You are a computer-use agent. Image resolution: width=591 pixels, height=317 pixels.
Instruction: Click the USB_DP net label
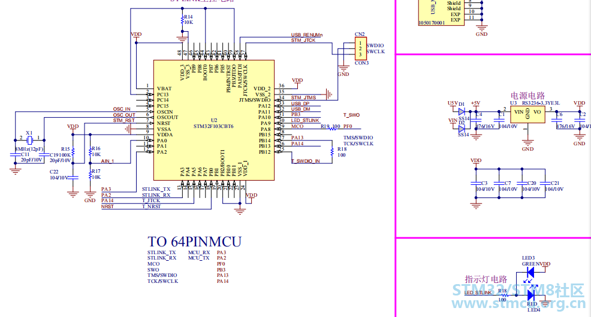pyautogui.click(x=300, y=103)
